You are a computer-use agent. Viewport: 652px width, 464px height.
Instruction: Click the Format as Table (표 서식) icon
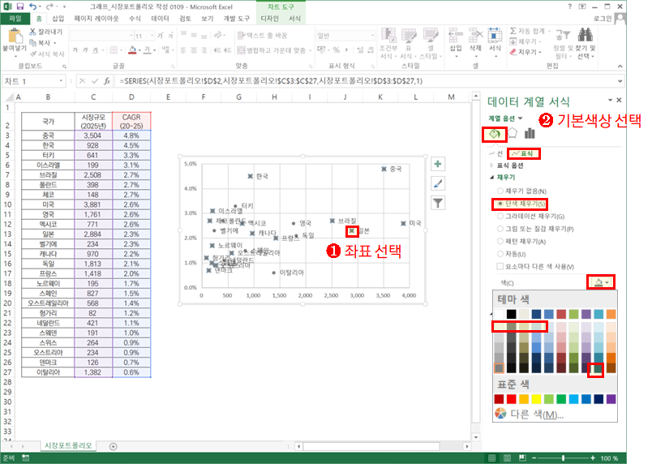click(410, 36)
